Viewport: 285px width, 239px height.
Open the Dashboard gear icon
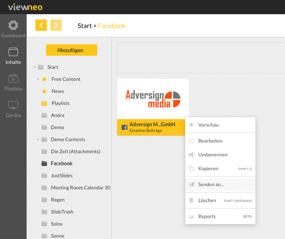pyautogui.click(x=13, y=25)
